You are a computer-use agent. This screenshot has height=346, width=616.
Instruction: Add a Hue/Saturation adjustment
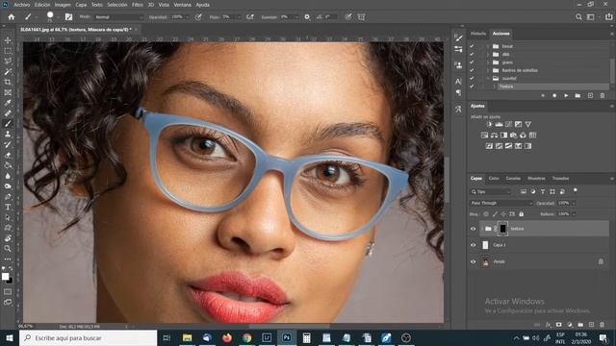pos(484,136)
